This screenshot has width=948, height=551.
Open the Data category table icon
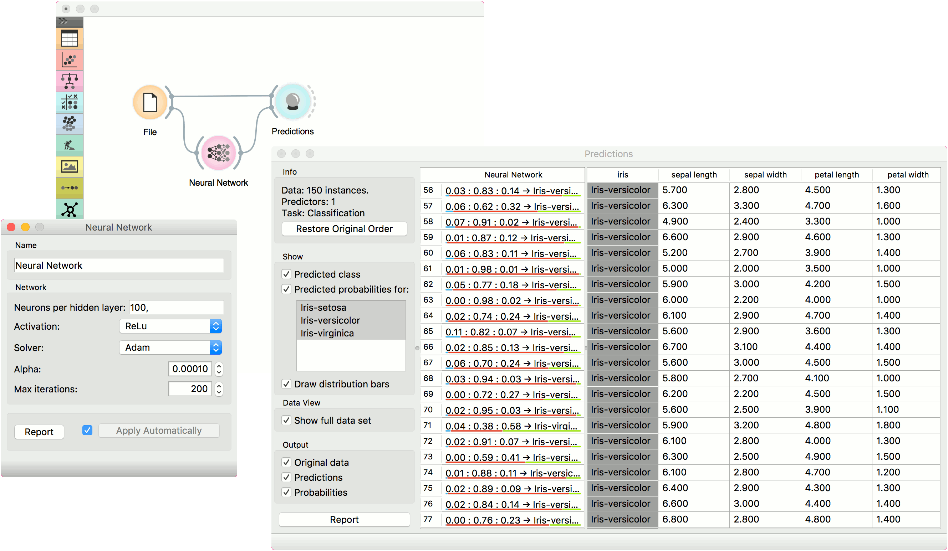pos(70,38)
